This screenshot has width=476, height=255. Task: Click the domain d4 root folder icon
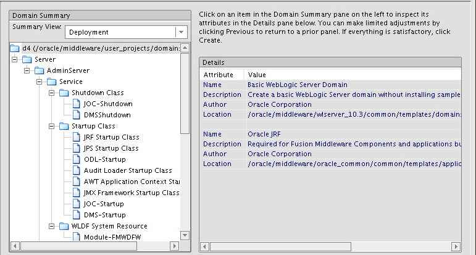coord(15,48)
